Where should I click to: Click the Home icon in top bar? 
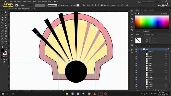point(6,2)
